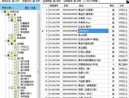The image size is (129, 98).
Task: Click the folder icon next to 白酒
Action: pyautogui.click(x=15, y=18)
